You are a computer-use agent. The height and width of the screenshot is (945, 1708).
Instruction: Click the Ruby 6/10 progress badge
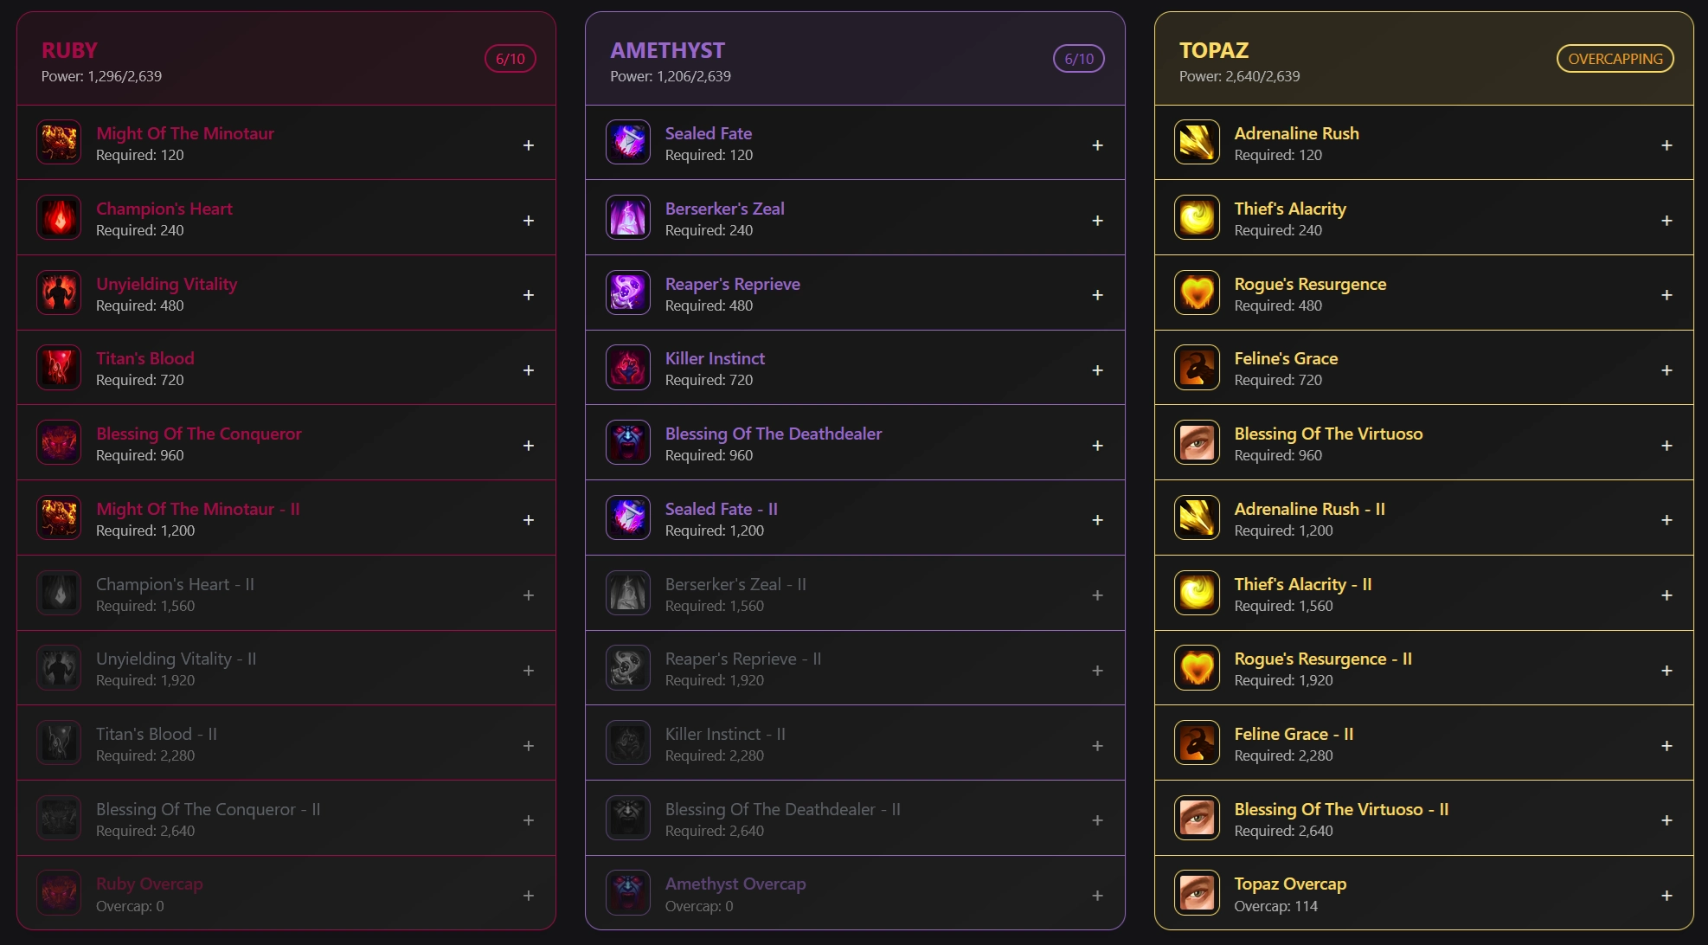(510, 59)
